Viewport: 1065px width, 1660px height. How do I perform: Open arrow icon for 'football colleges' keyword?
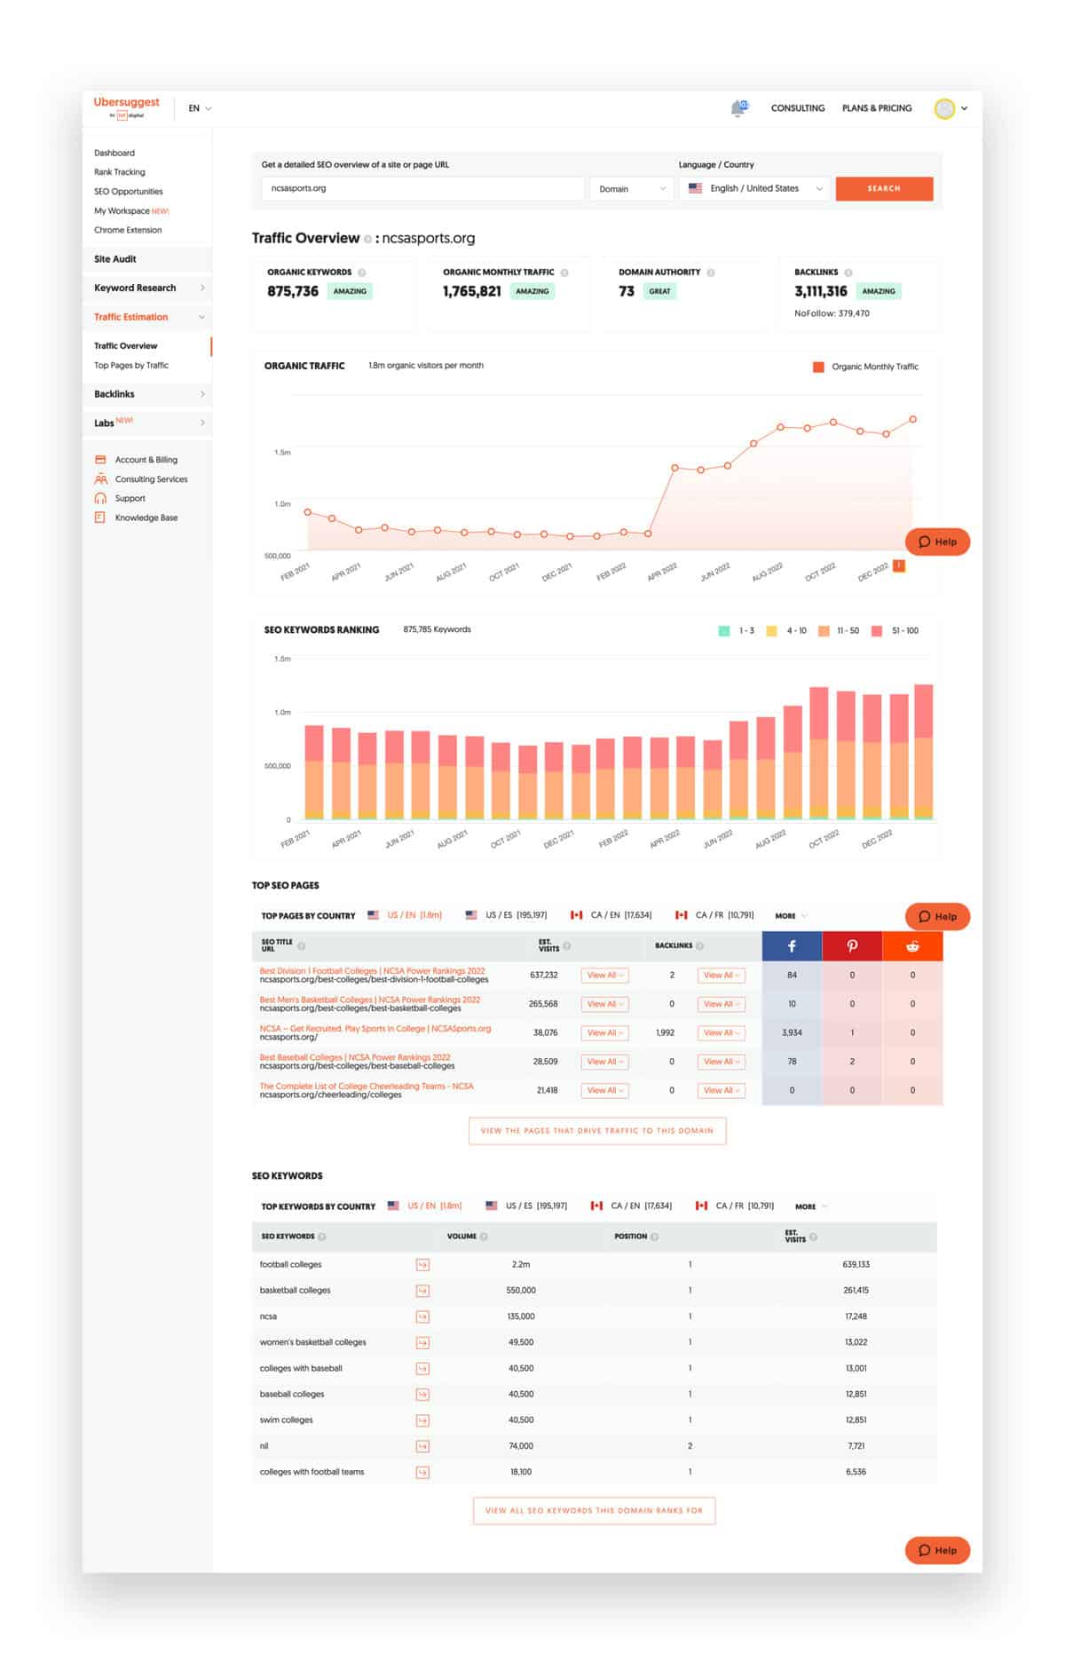pos(422,1265)
